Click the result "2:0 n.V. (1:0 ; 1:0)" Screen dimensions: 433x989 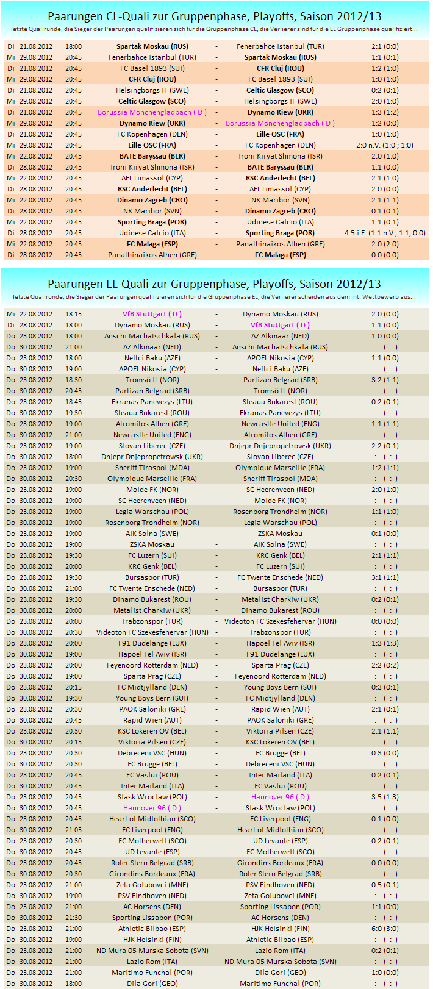(x=385, y=145)
